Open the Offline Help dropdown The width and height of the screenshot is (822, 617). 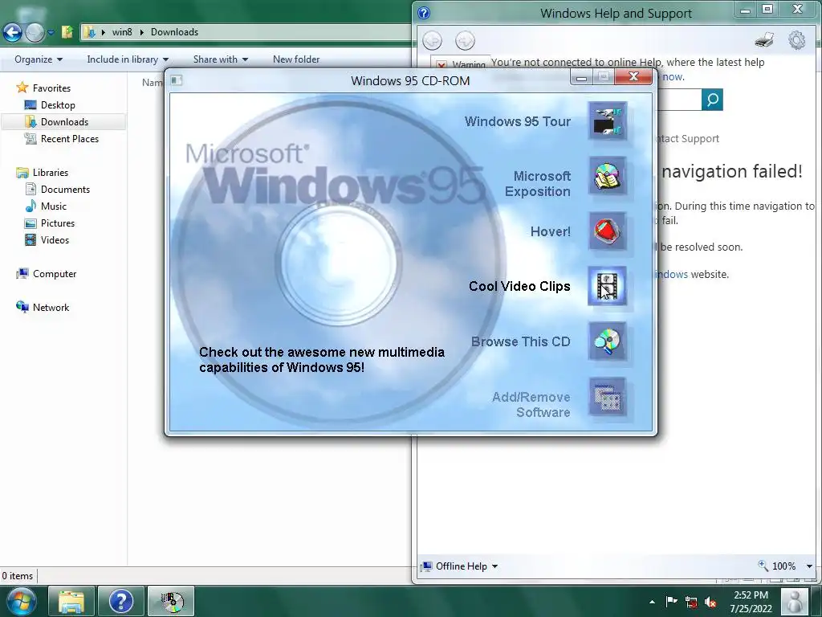pos(461,566)
